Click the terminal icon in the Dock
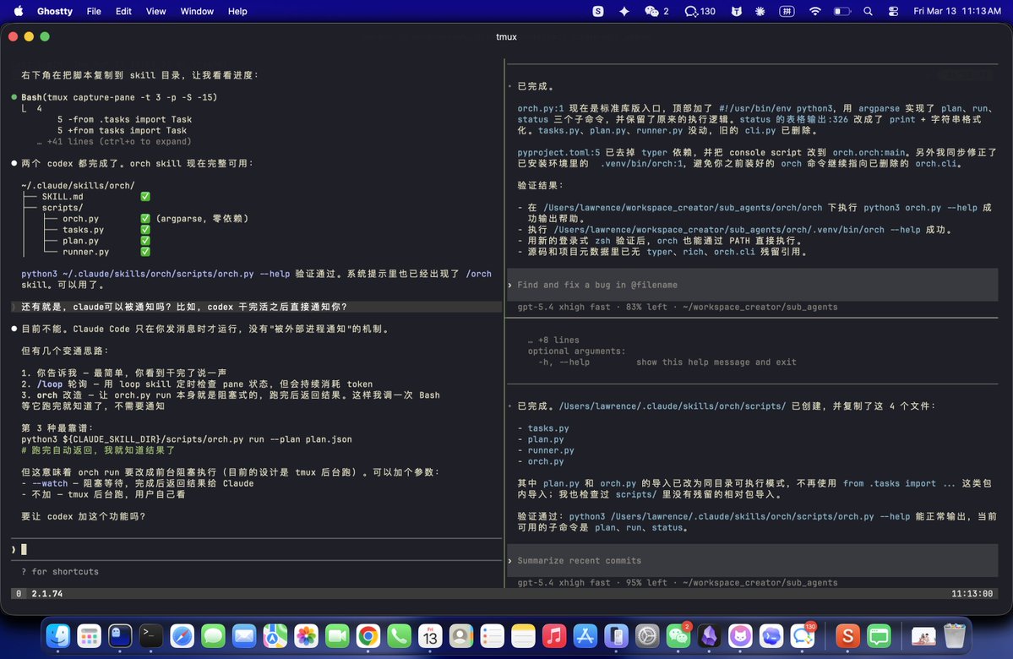Screen dimensions: 1013x659 150,634
